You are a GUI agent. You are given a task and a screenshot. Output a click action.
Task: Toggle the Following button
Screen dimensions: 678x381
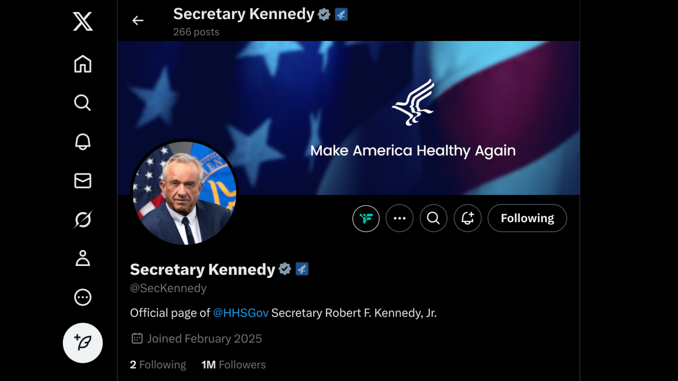point(527,218)
